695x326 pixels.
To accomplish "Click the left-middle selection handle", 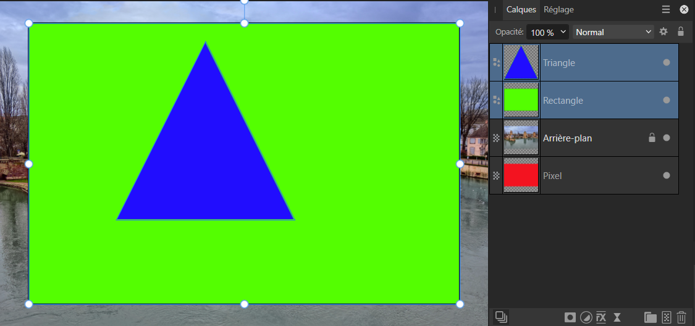I will (x=29, y=164).
